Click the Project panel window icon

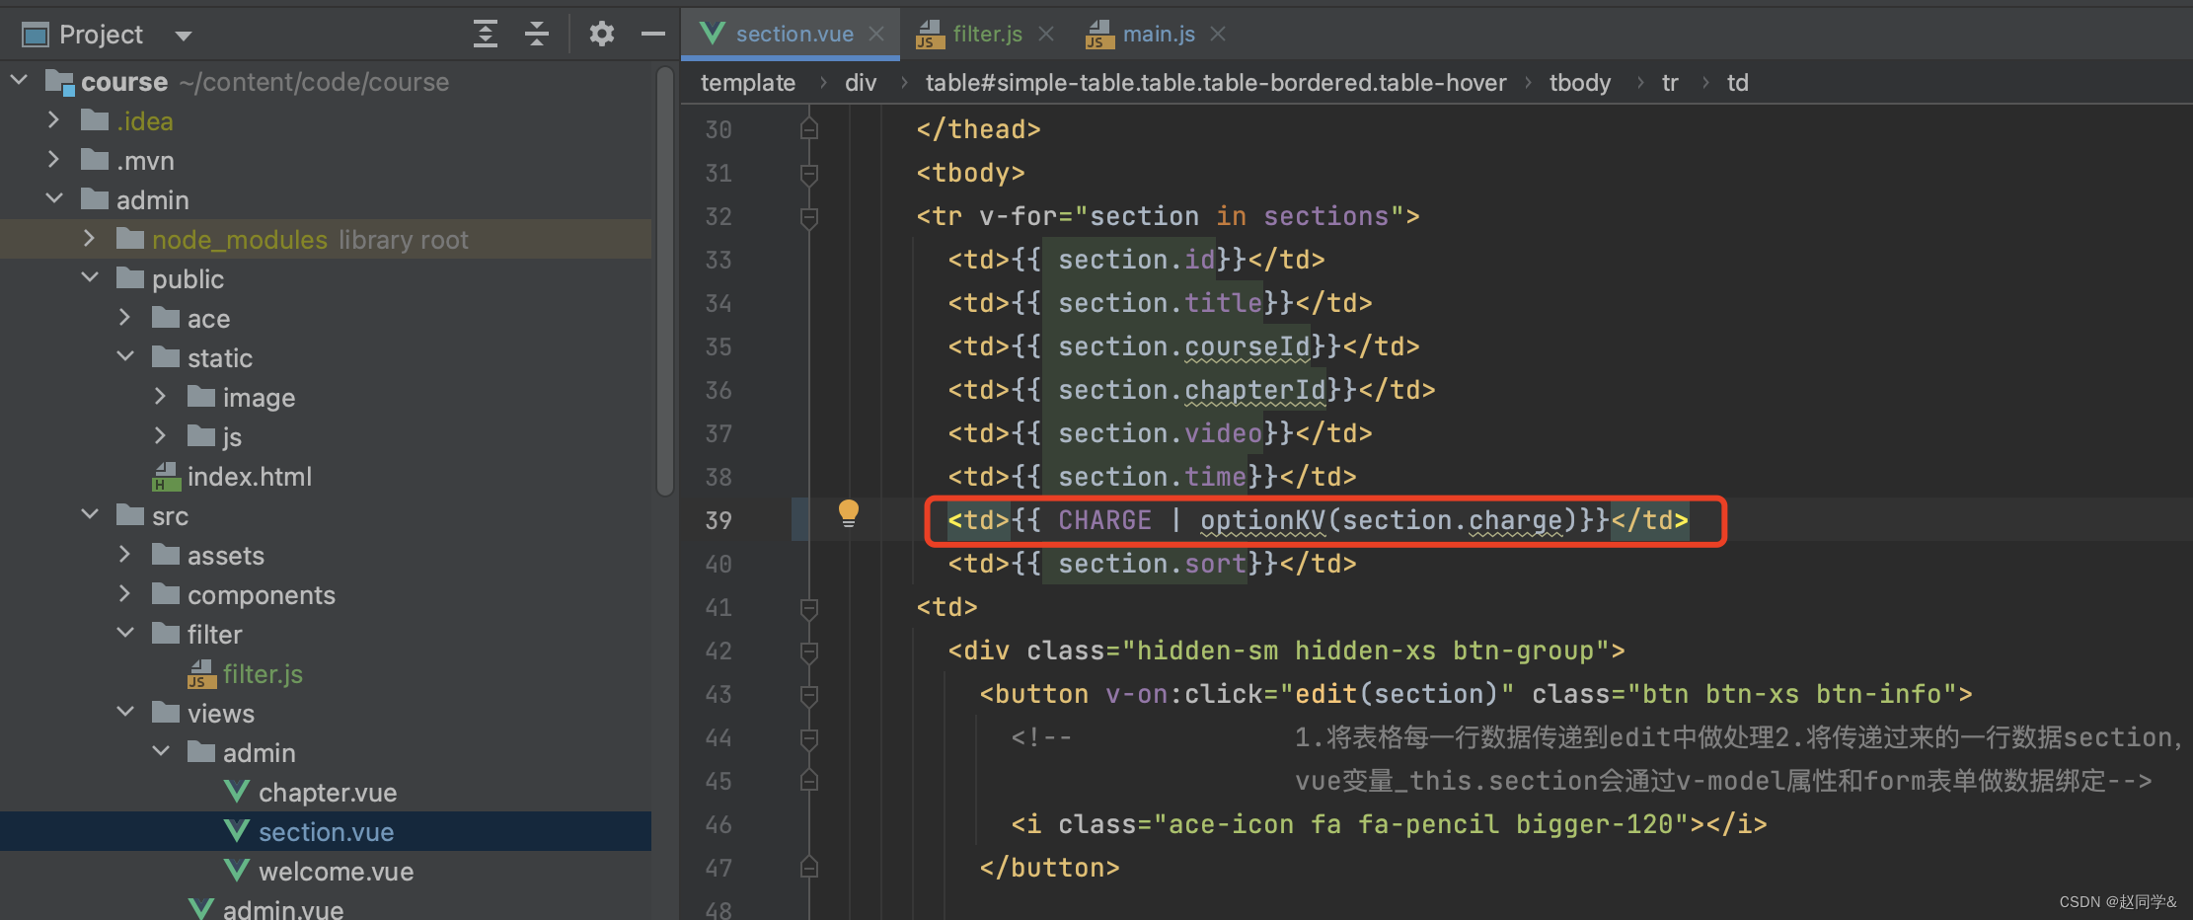point(36,36)
